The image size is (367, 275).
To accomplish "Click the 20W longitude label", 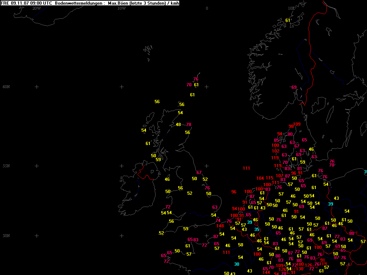I will click(x=36, y=8).
